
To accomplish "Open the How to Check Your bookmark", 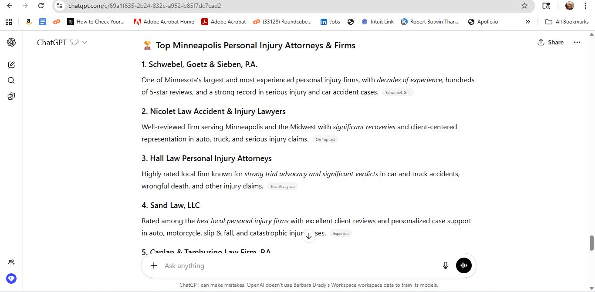I will tap(96, 22).
